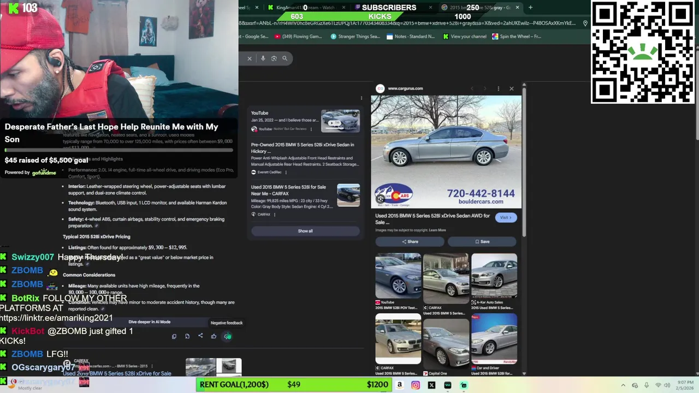The width and height of the screenshot is (699, 393).
Task: Open 'Learn More' copyright link
Action: pos(437,230)
